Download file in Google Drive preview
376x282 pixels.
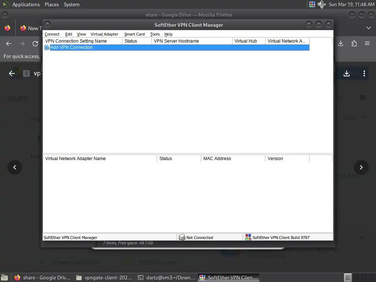pos(347,73)
